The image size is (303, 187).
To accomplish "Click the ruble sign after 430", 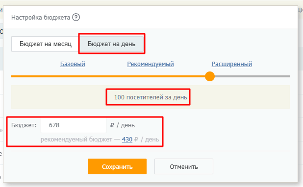I will pyautogui.click(x=136, y=140).
